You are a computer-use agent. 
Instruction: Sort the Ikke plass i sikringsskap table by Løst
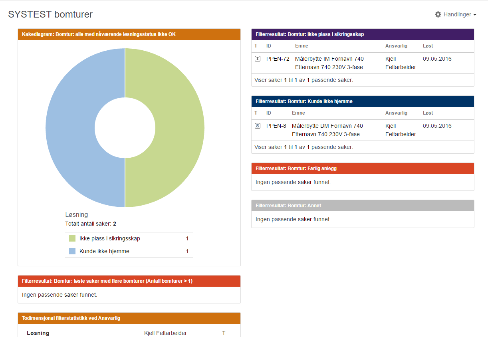[428, 46]
